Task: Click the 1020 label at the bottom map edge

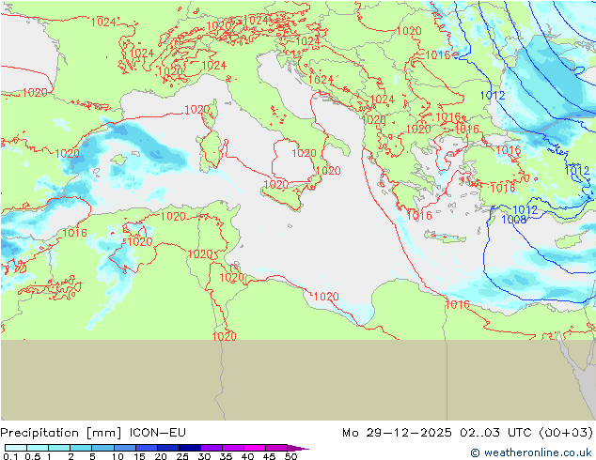Action: click(x=224, y=336)
